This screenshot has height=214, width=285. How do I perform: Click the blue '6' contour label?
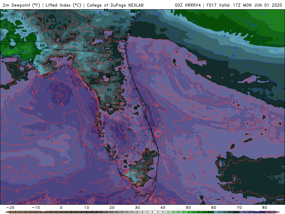point(253,25)
